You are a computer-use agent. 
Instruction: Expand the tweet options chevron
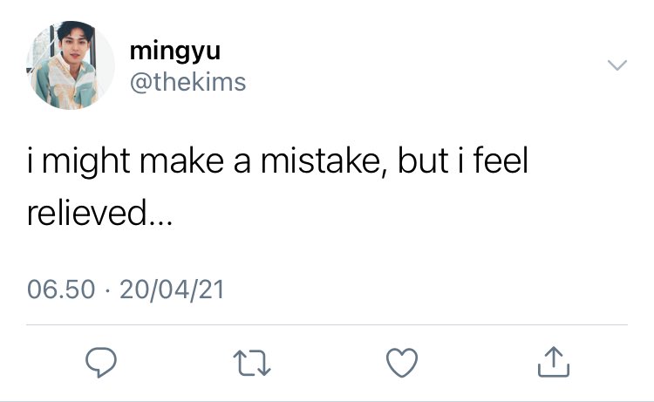pos(617,66)
